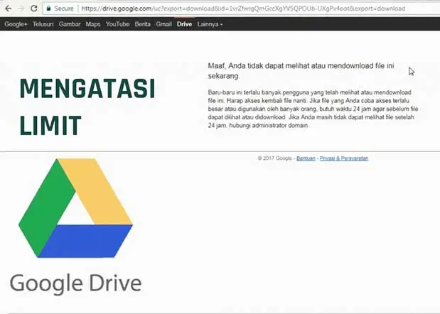Open Gmail in the Google bar
Screen dimensions: 440x314
pyautogui.click(x=163, y=24)
